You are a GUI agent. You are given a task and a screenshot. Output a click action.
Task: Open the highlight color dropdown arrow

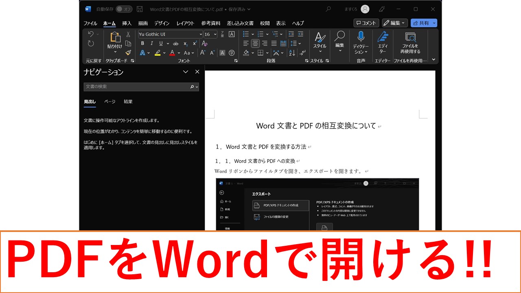tap(164, 53)
